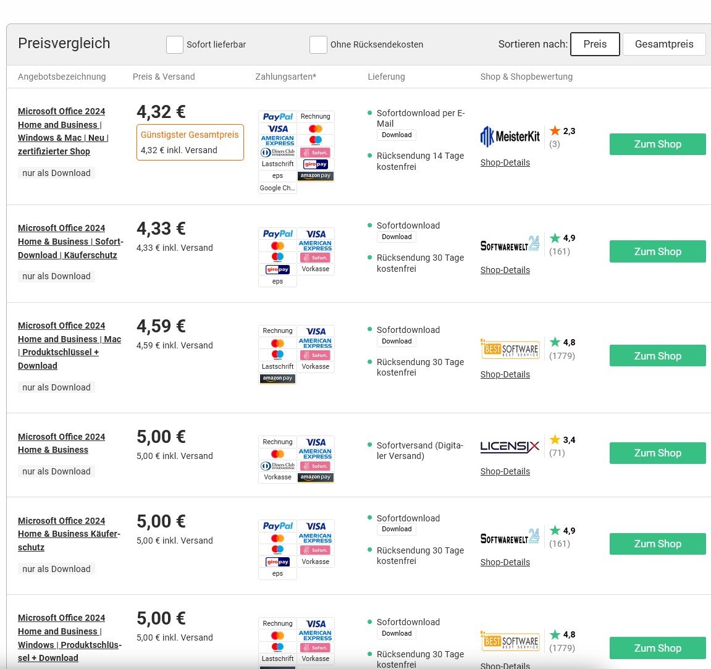This screenshot has height=669, width=711.
Task: Click the MeisterKit shop logo
Action: pyautogui.click(x=510, y=137)
